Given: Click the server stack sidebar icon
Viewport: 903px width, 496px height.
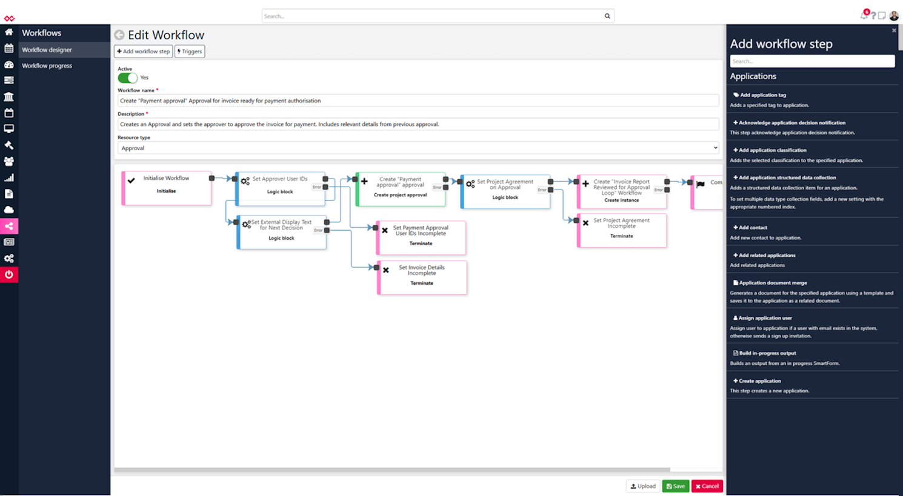Looking at the screenshot, I should [8, 80].
